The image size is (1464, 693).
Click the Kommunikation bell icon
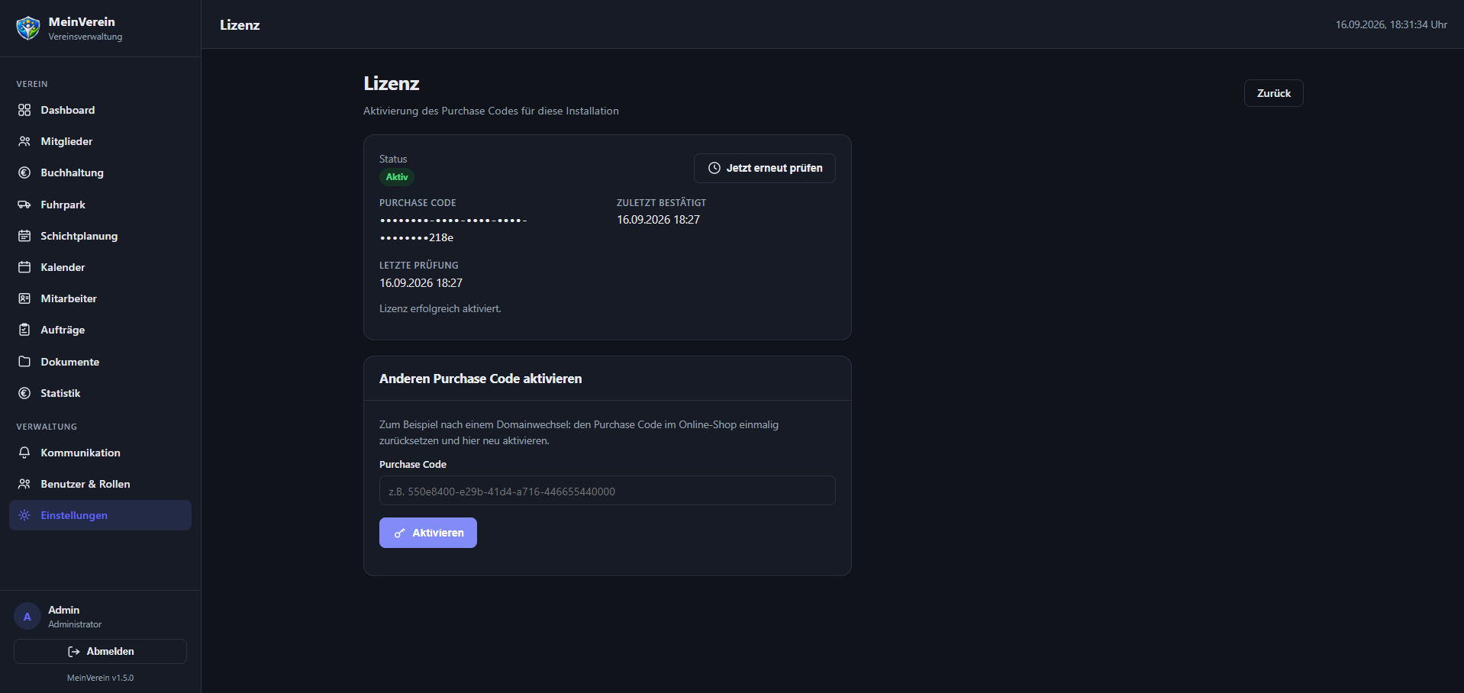point(24,453)
